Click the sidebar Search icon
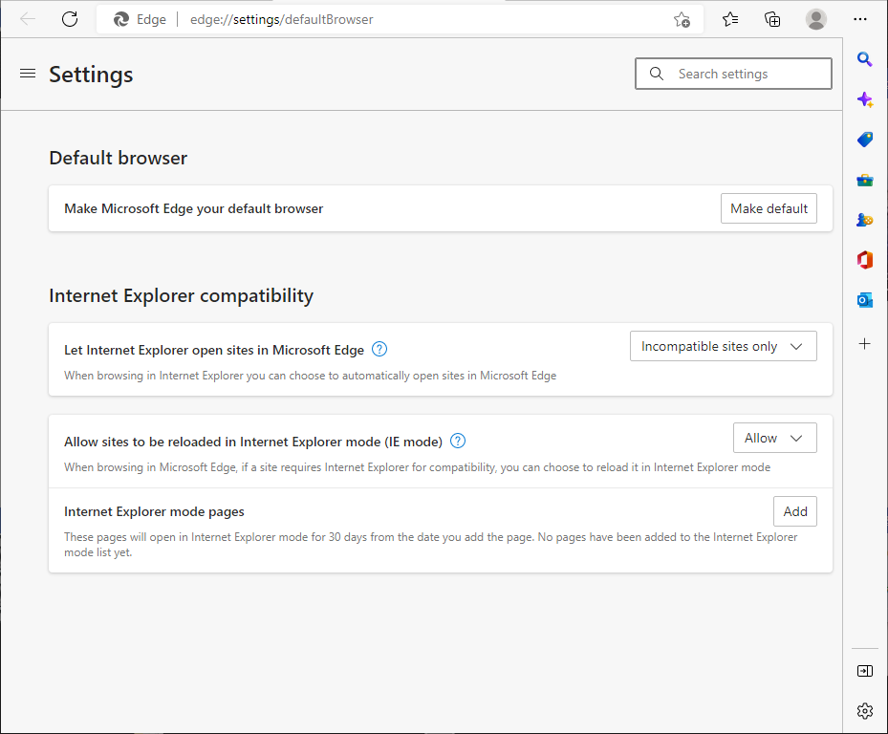Image resolution: width=888 pixels, height=734 pixels. pos(864,59)
